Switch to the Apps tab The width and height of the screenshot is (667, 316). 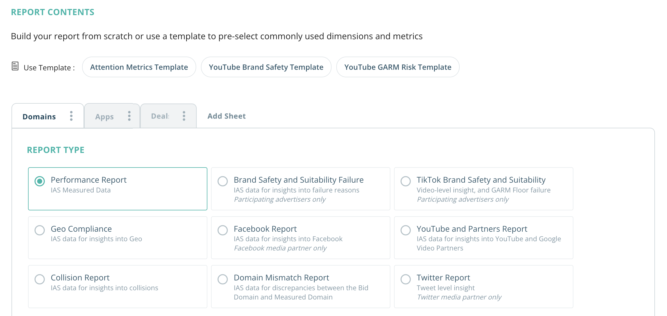[x=104, y=117]
